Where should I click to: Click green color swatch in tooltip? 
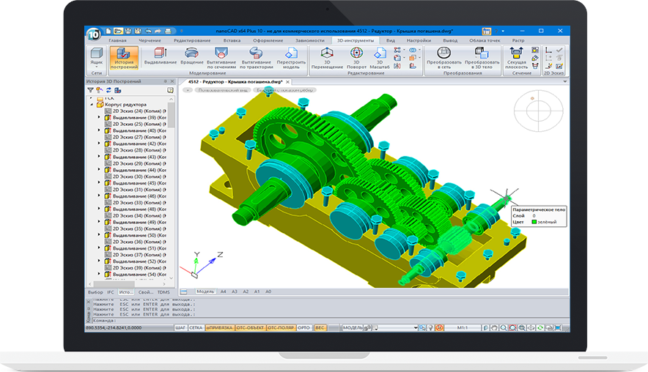click(534, 222)
